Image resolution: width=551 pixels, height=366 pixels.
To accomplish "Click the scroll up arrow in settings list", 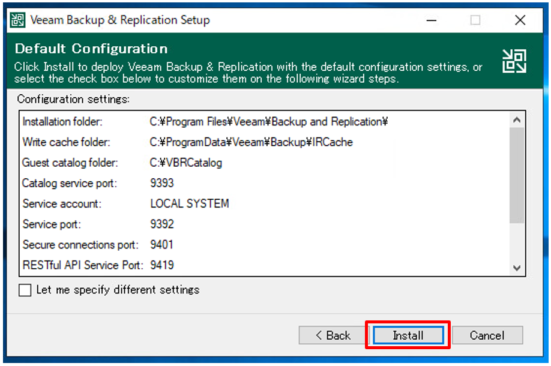I will pyautogui.click(x=517, y=120).
